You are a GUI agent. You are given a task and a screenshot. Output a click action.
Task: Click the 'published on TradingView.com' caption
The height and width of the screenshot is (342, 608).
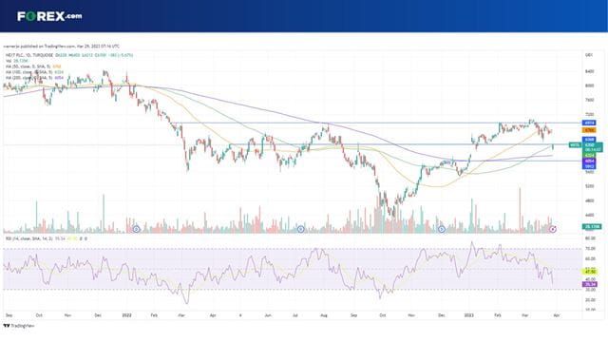click(x=61, y=47)
